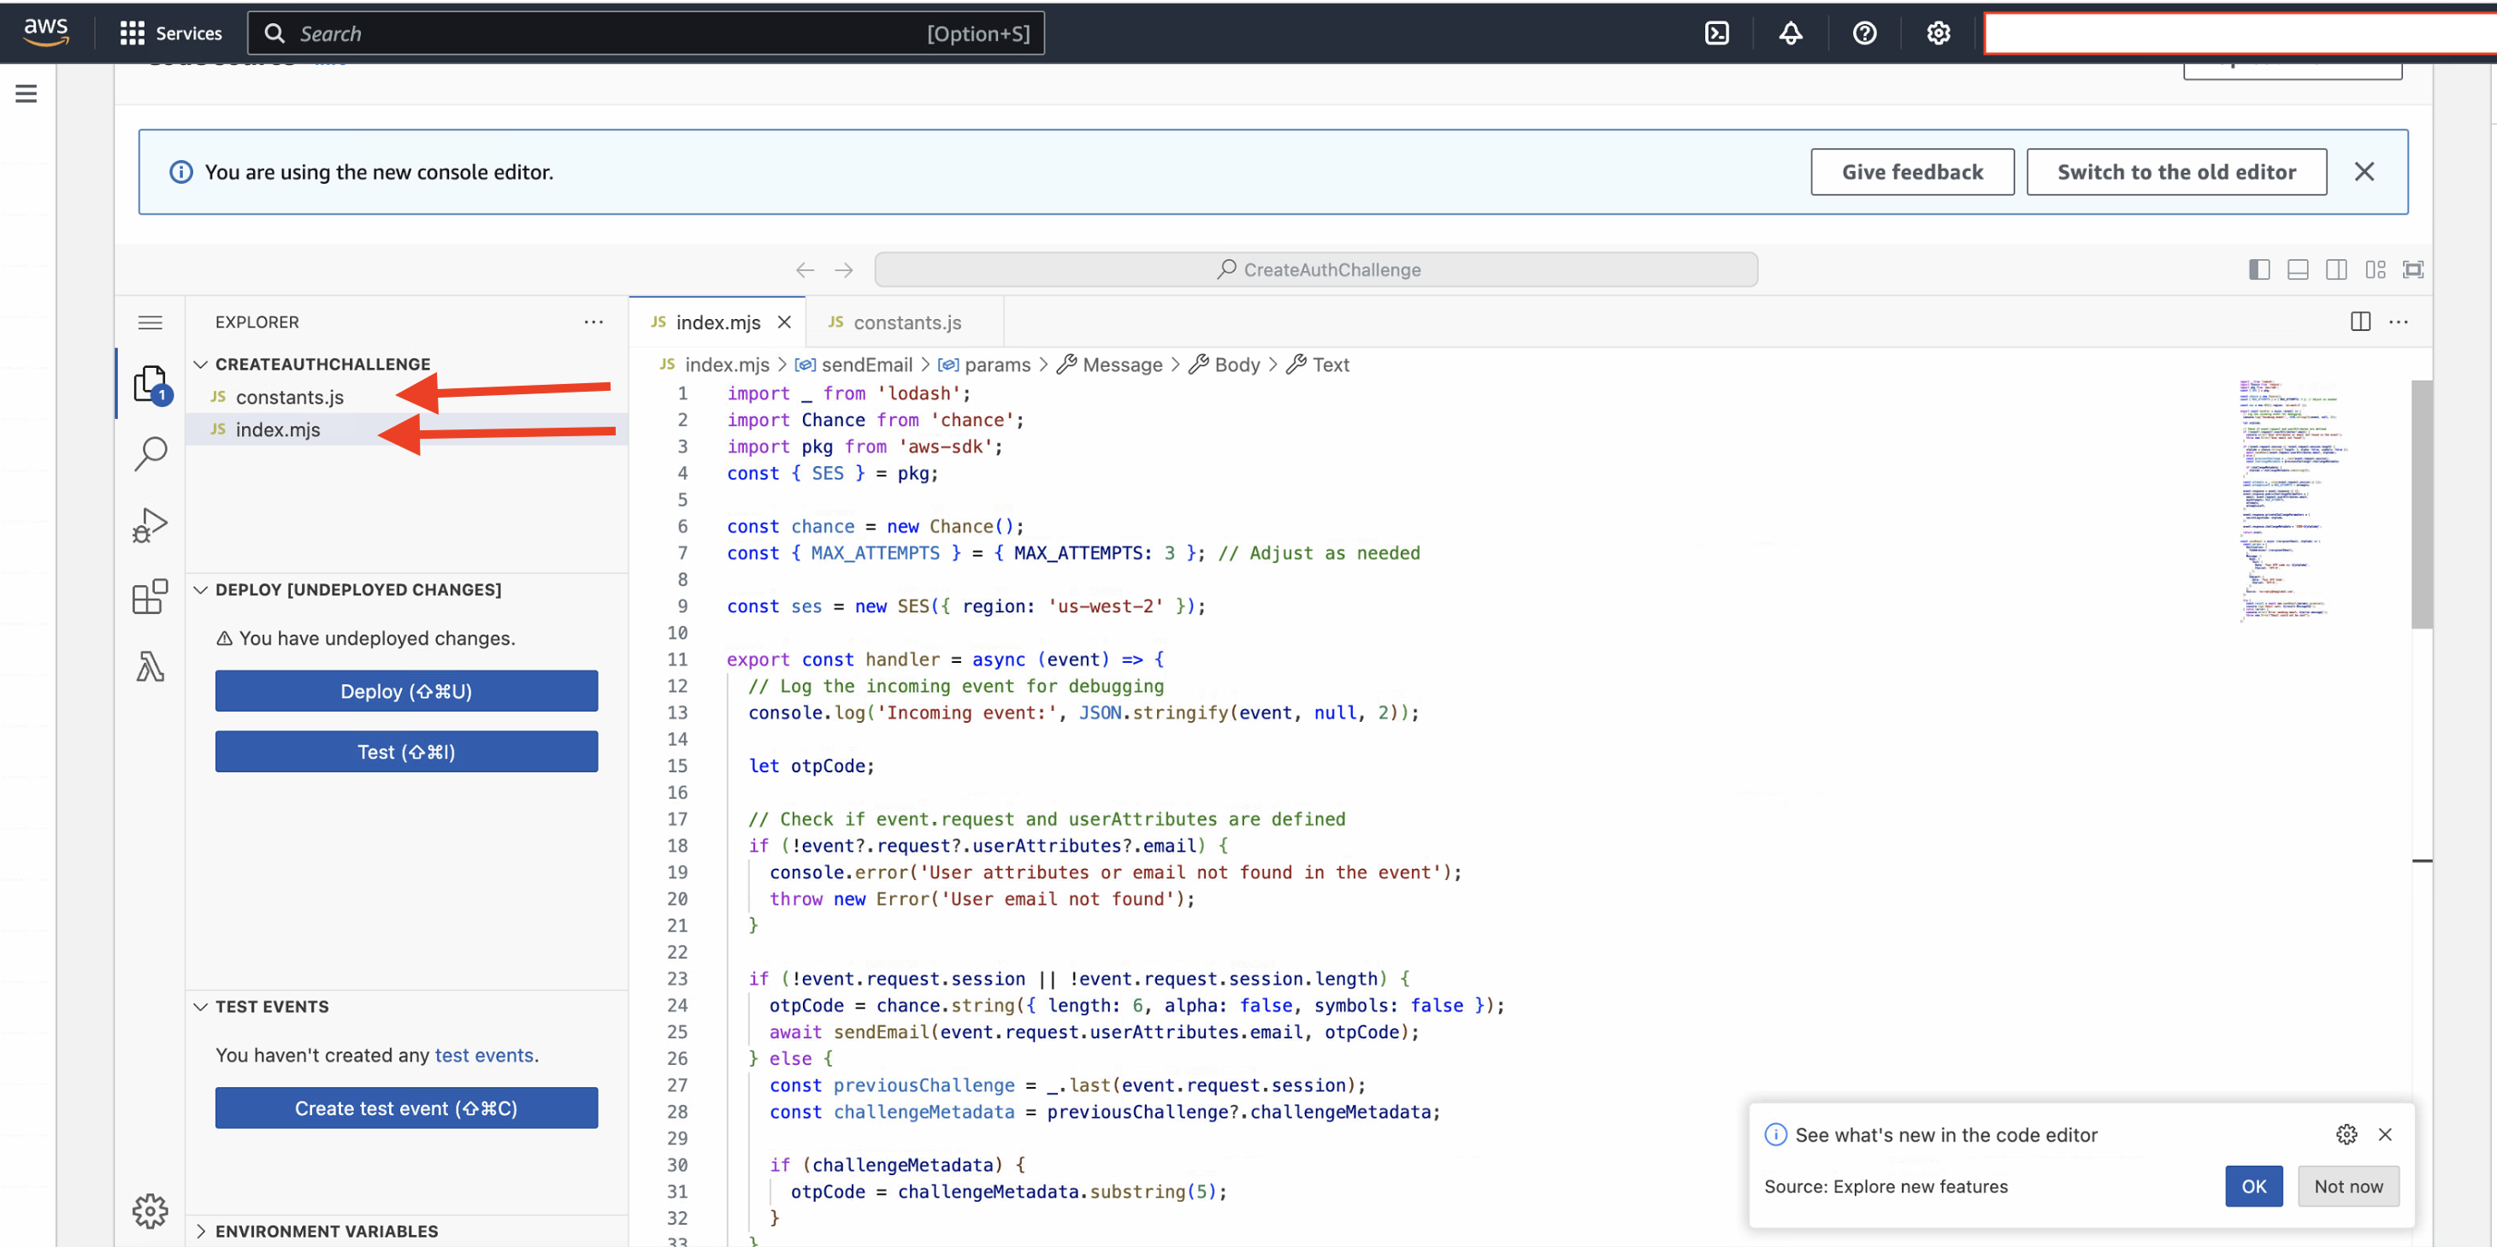
Task: Click Give feedback button
Action: 1911,172
